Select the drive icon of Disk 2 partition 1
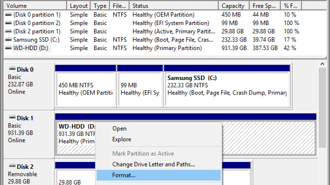 (9, 32)
